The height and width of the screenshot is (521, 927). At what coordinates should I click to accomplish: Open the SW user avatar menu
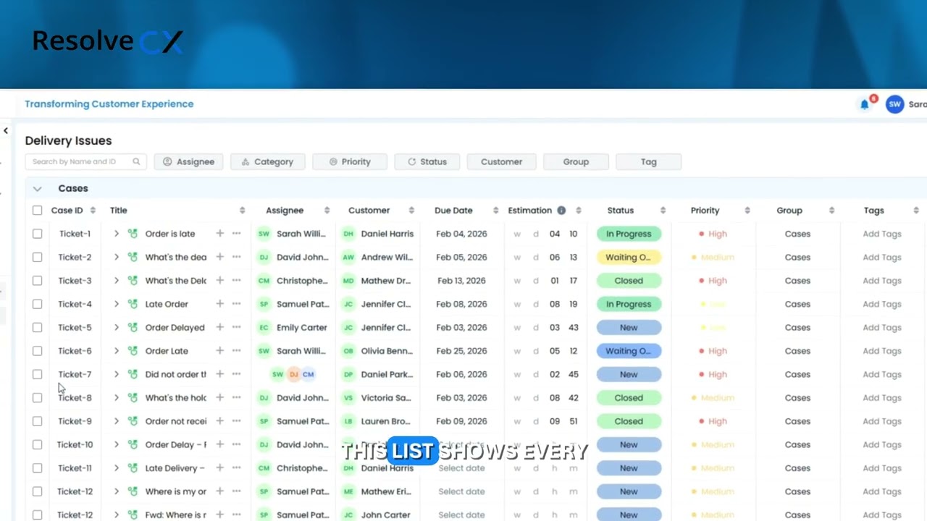click(x=894, y=104)
